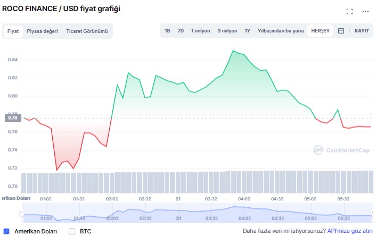Select the 1Y time range
Image resolution: width=376 pixels, height=235 pixels.
pyautogui.click(x=247, y=31)
